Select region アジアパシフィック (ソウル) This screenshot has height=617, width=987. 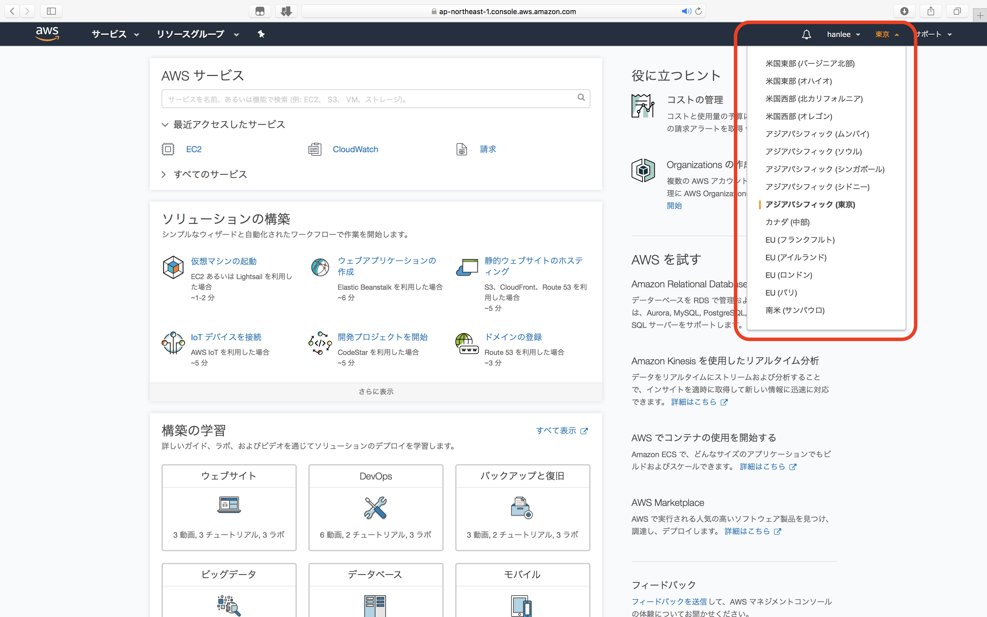click(814, 151)
